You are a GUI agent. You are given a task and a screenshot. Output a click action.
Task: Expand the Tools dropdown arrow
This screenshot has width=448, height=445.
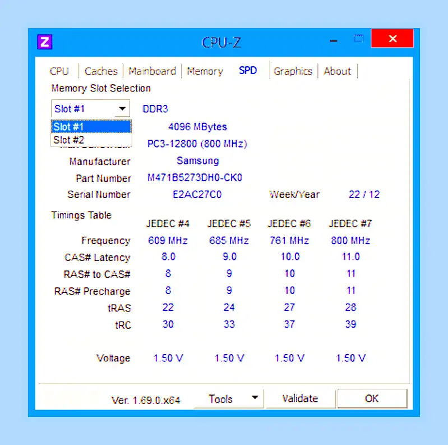pyautogui.click(x=255, y=397)
